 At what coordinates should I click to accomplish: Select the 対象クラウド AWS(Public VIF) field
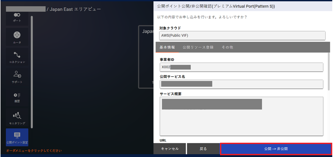click(x=241, y=35)
